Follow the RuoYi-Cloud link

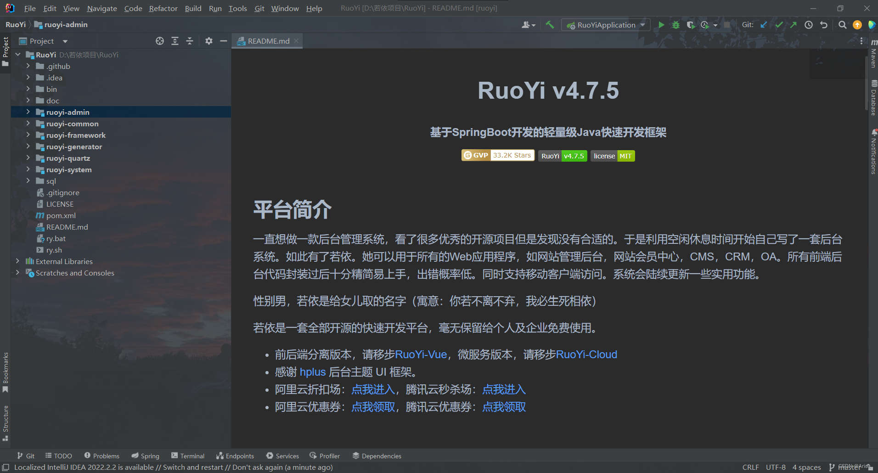(587, 355)
